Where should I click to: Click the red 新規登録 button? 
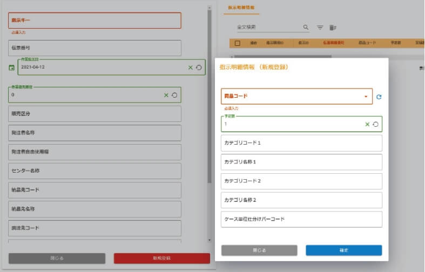pos(162,258)
